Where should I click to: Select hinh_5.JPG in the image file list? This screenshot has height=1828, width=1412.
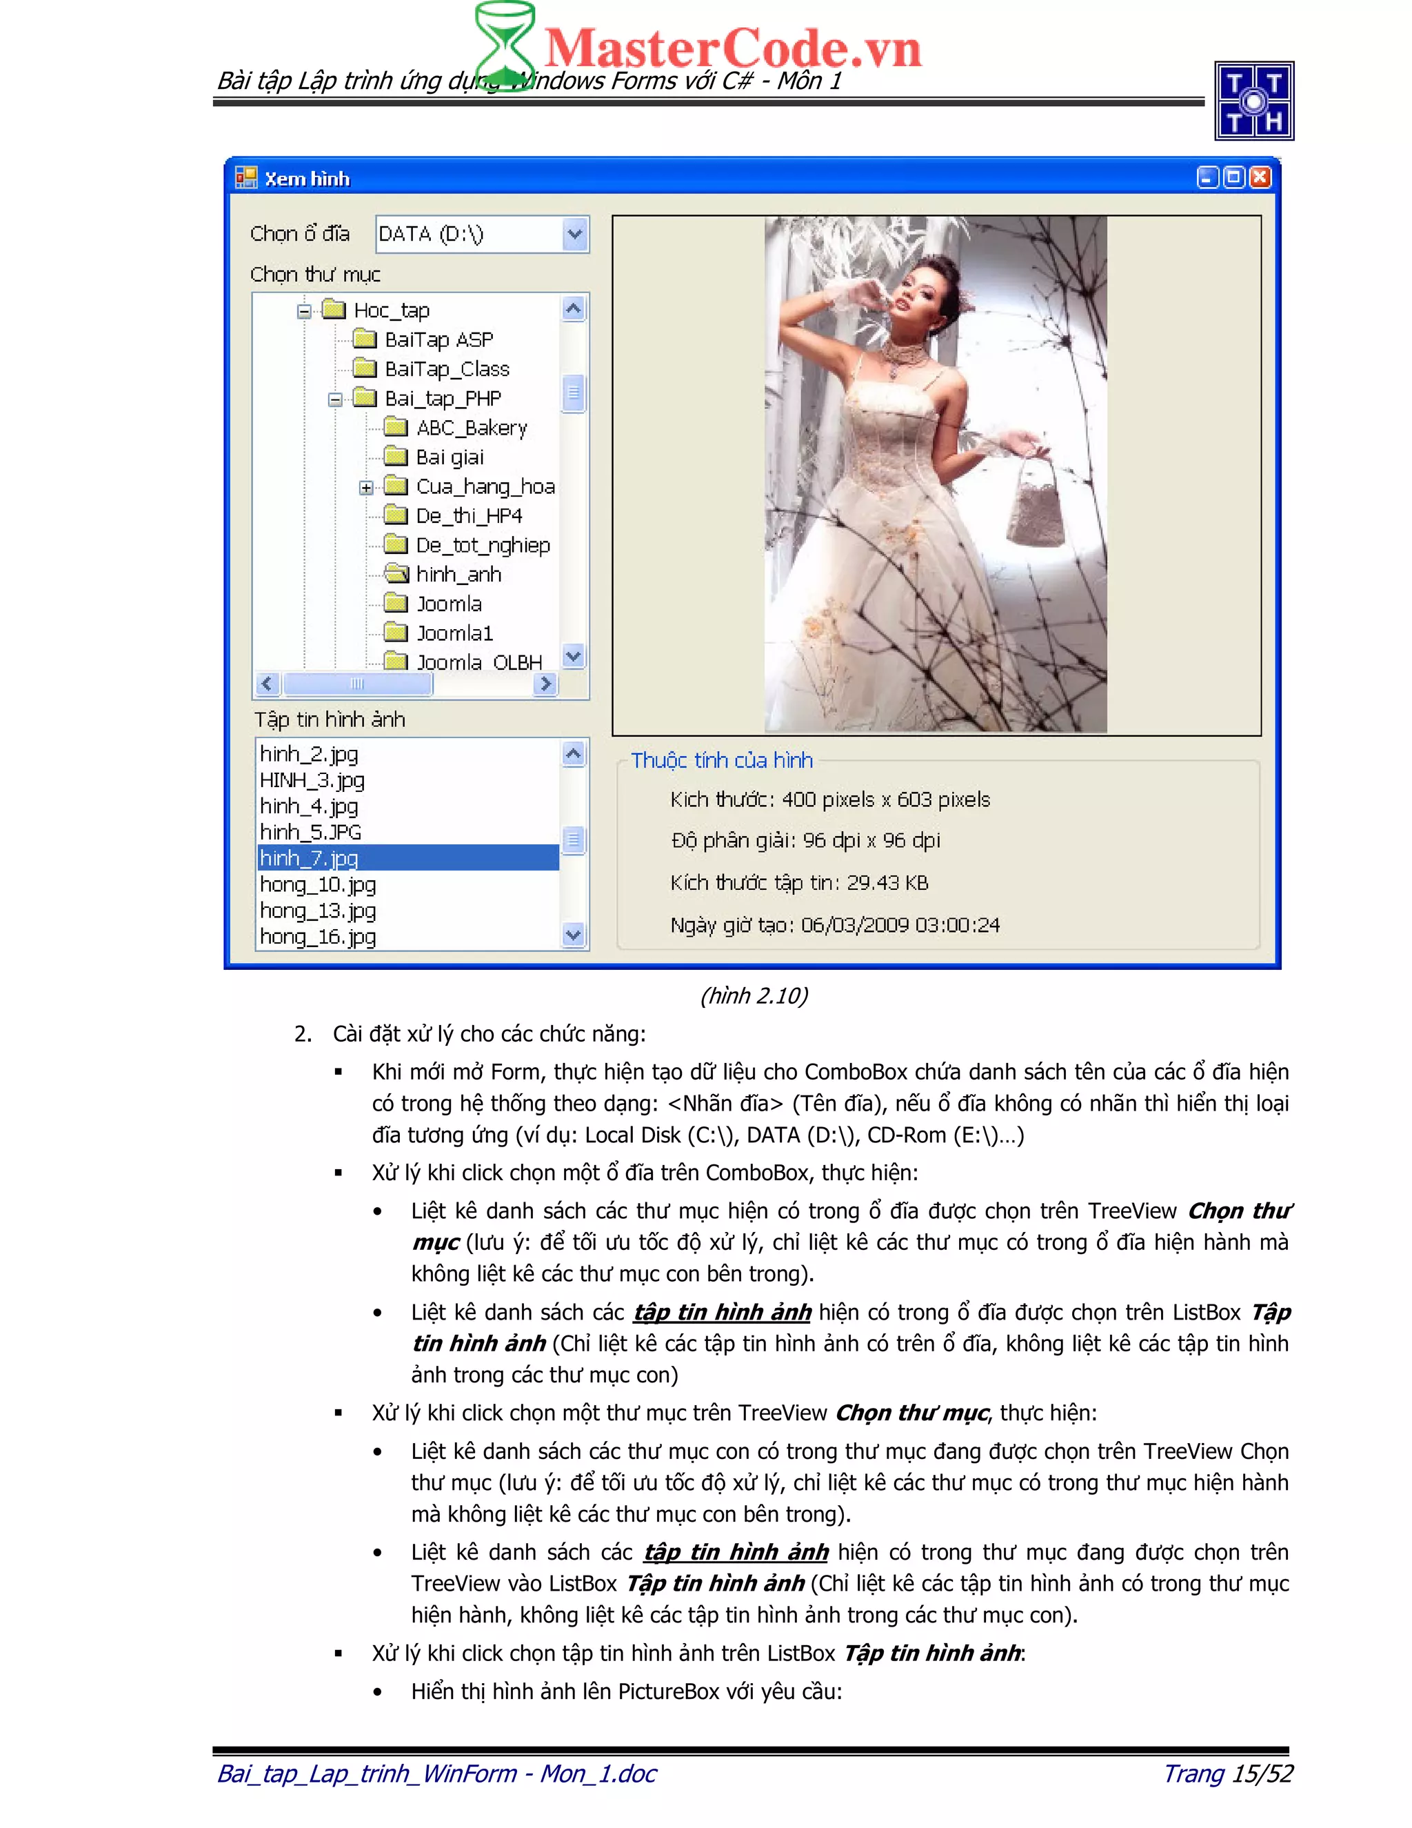(310, 832)
